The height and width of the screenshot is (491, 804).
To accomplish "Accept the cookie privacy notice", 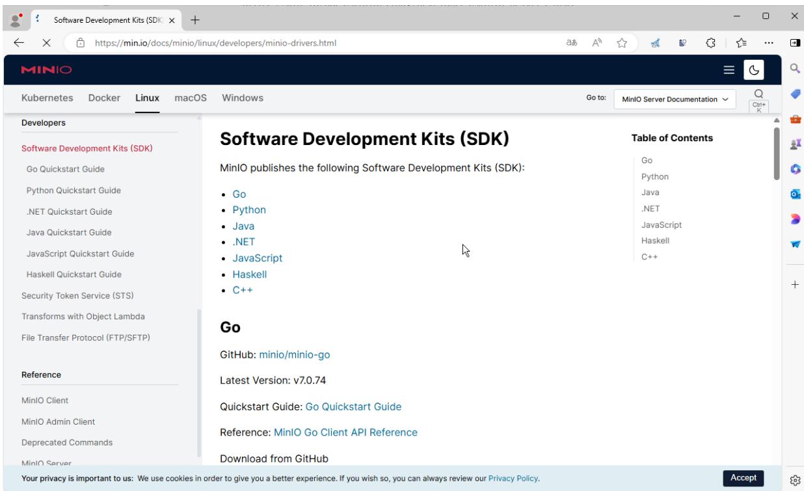I will (x=744, y=477).
